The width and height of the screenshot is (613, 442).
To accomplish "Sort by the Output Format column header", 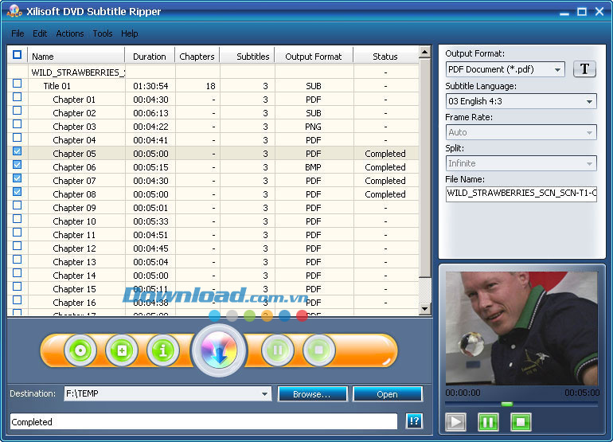I will 314,56.
